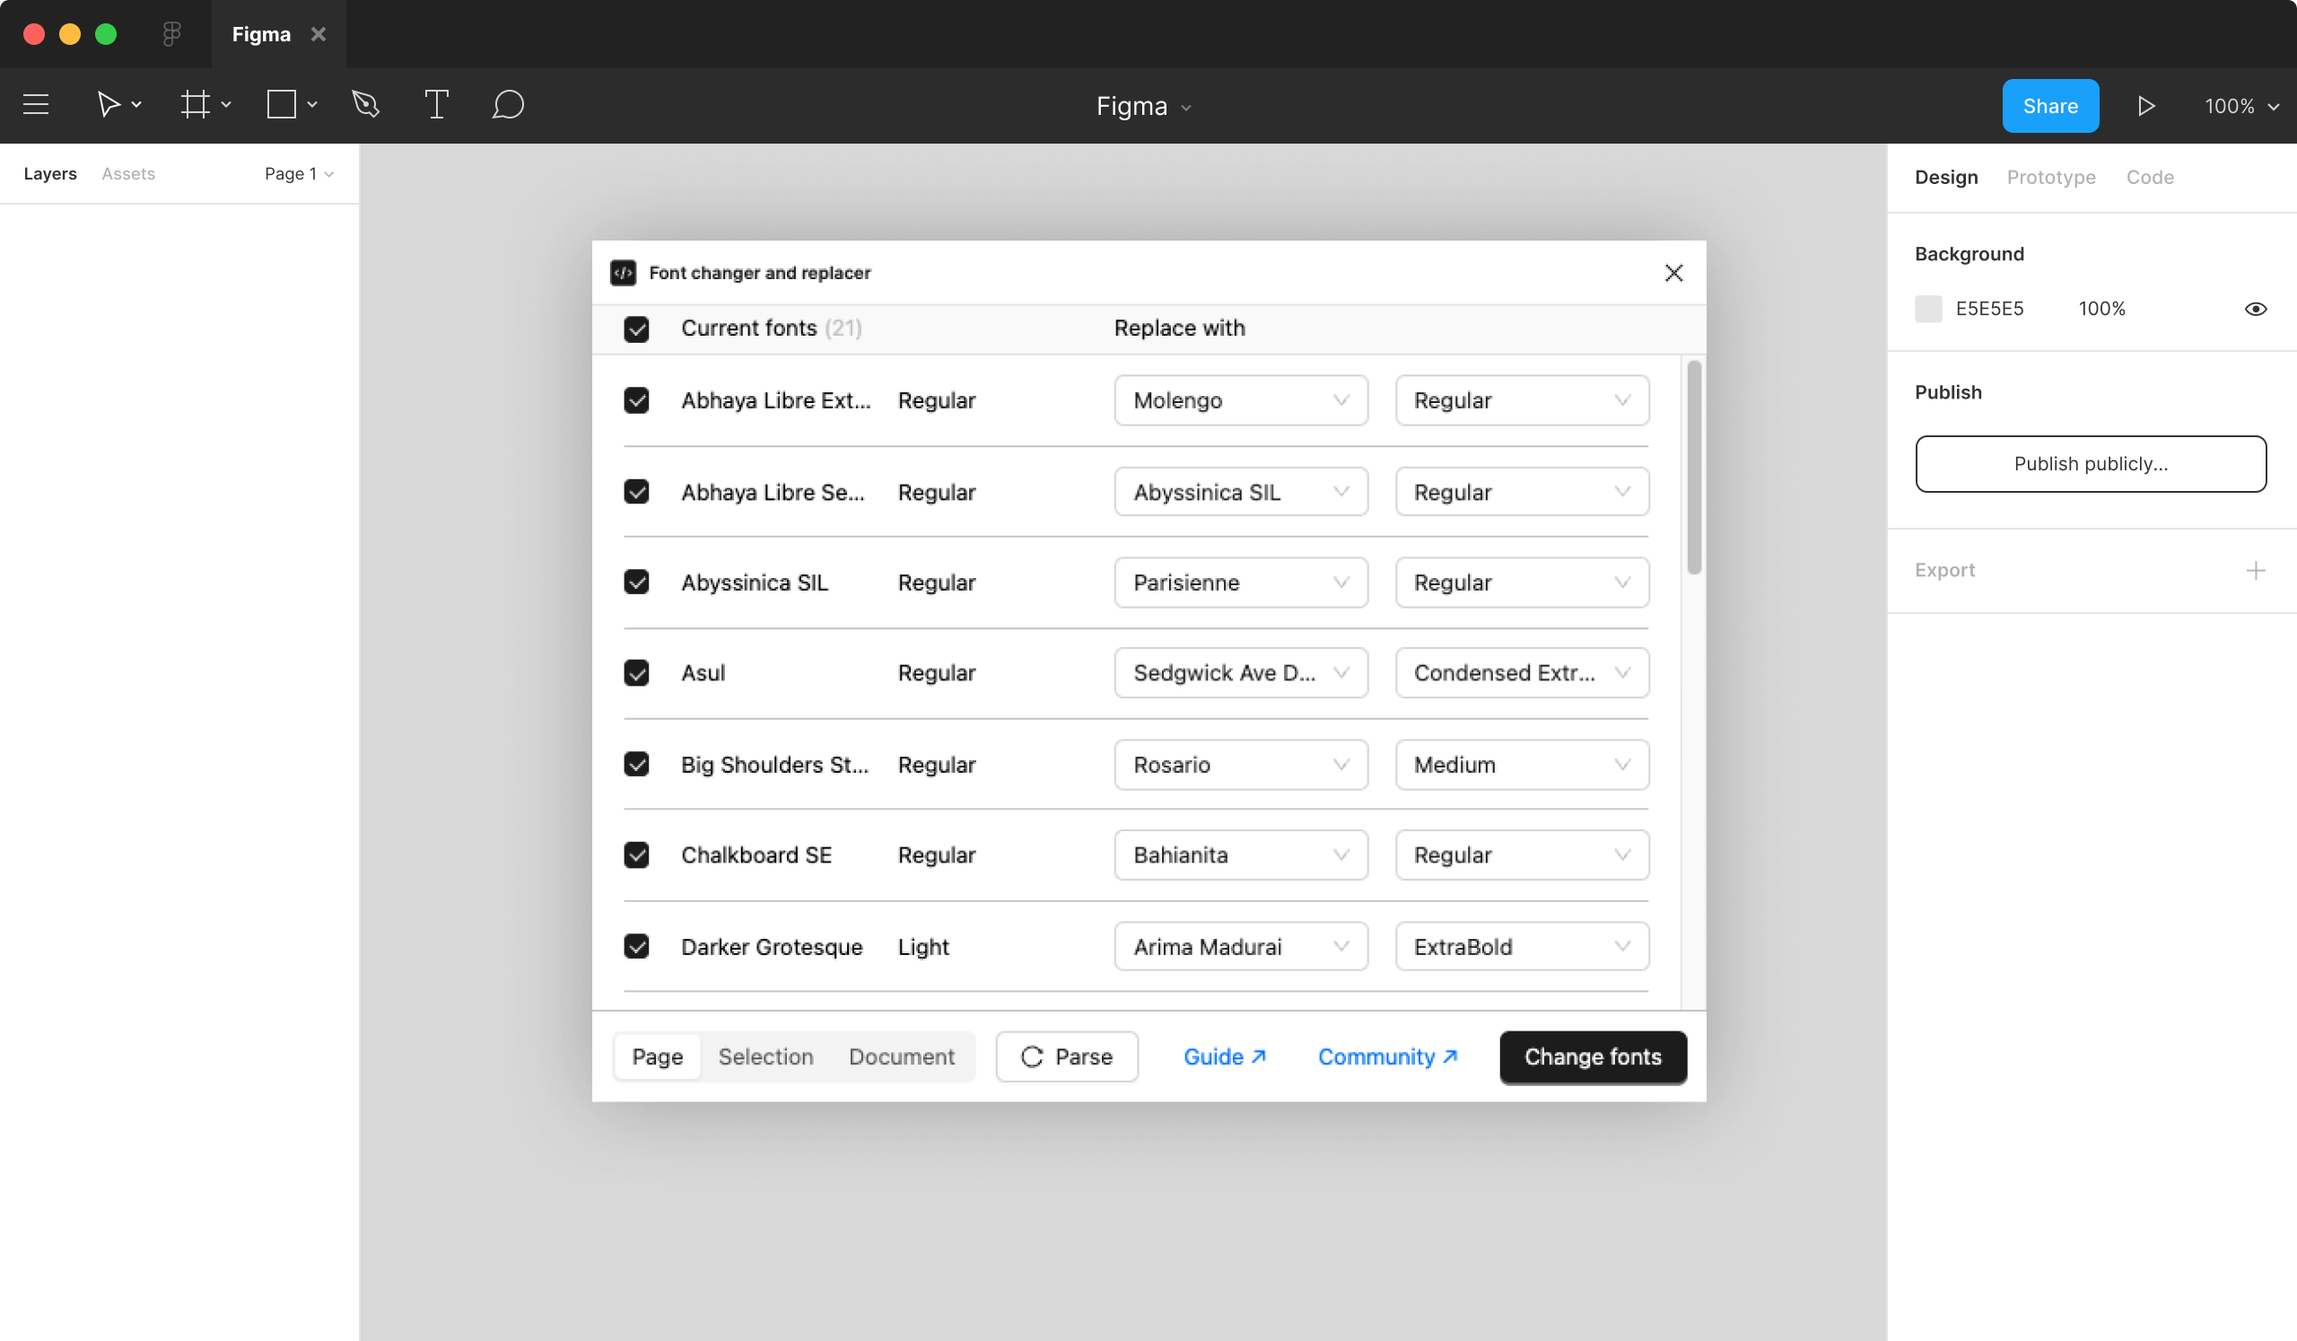This screenshot has width=2297, height=1341.
Task: Add an export setting with plus icon
Action: coord(2255,571)
